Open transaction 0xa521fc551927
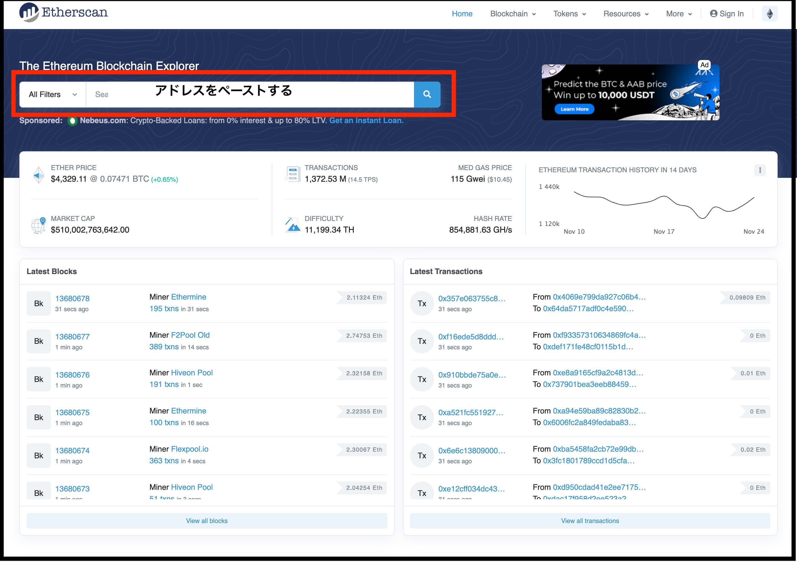The image size is (797, 562). tap(470, 412)
